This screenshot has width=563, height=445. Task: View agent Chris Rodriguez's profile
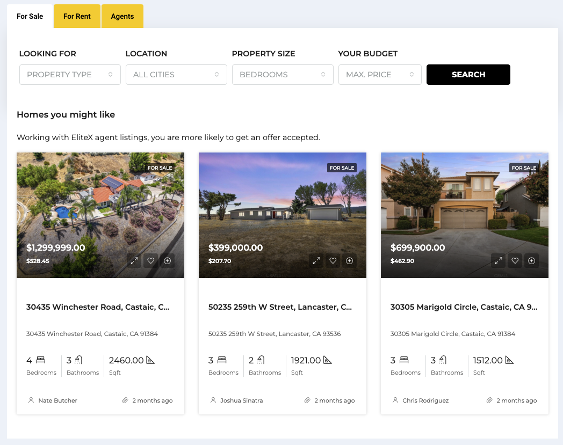[425, 400]
